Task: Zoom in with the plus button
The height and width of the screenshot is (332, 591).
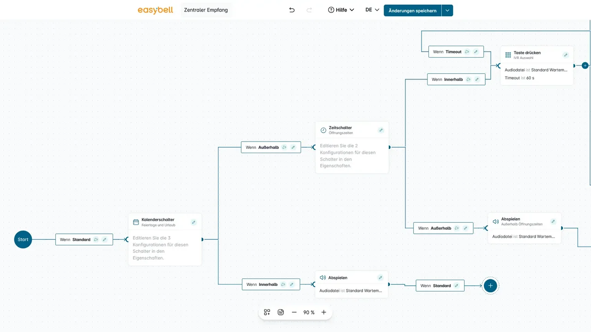Action: [x=324, y=312]
